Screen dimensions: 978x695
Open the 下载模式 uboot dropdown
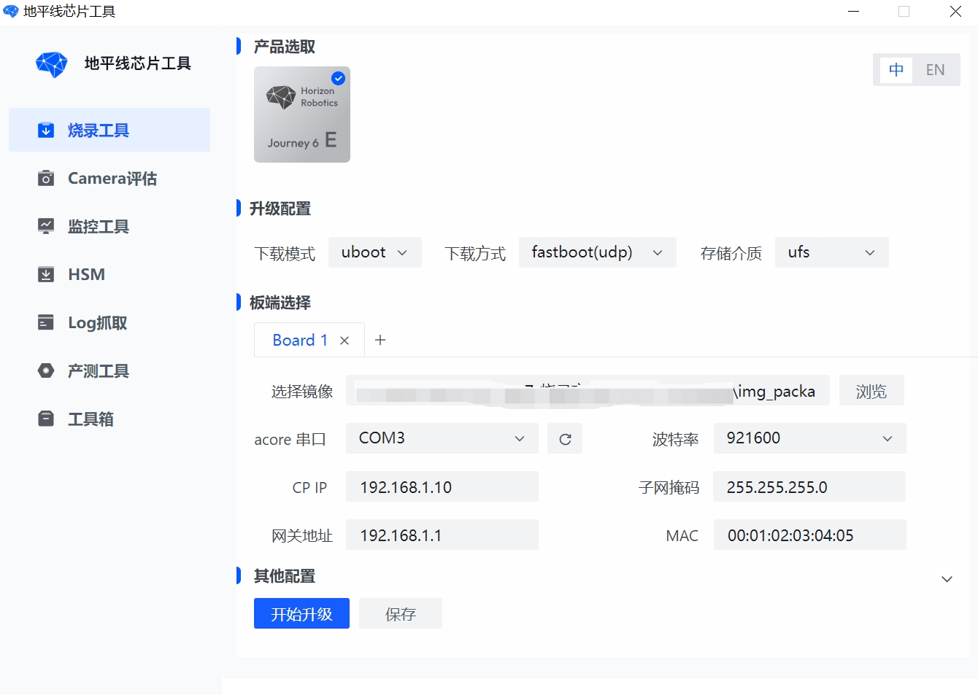(374, 252)
